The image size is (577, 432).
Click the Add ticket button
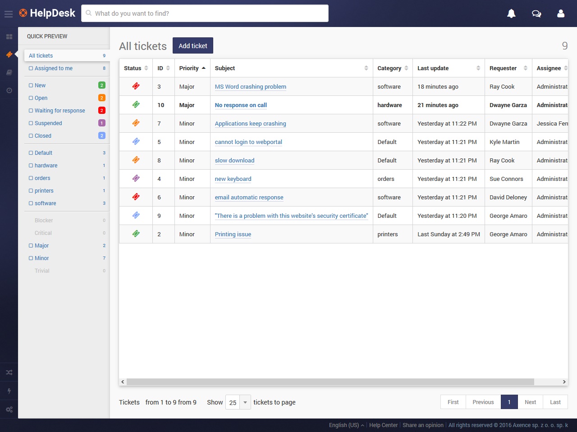pos(193,46)
